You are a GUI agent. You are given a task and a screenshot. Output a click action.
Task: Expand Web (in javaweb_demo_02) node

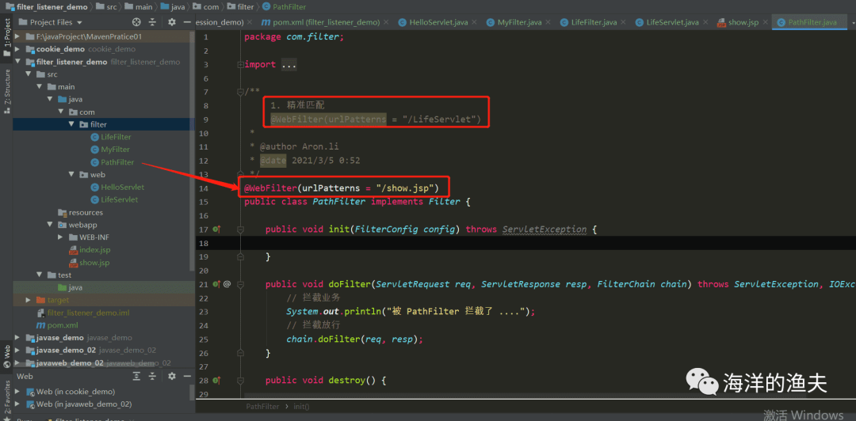18,404
